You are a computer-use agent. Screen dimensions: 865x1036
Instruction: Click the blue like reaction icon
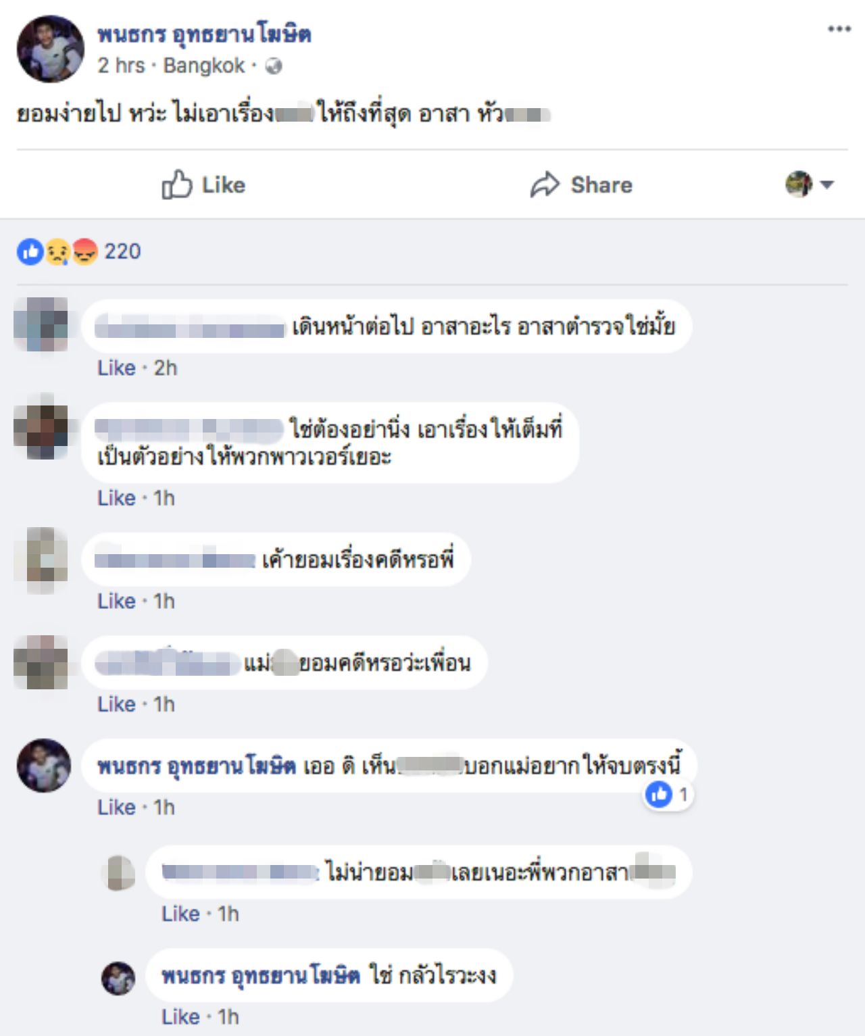30,252
